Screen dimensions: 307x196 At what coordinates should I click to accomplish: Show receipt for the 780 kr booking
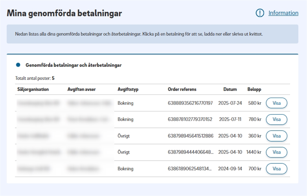tap(276, 119)
